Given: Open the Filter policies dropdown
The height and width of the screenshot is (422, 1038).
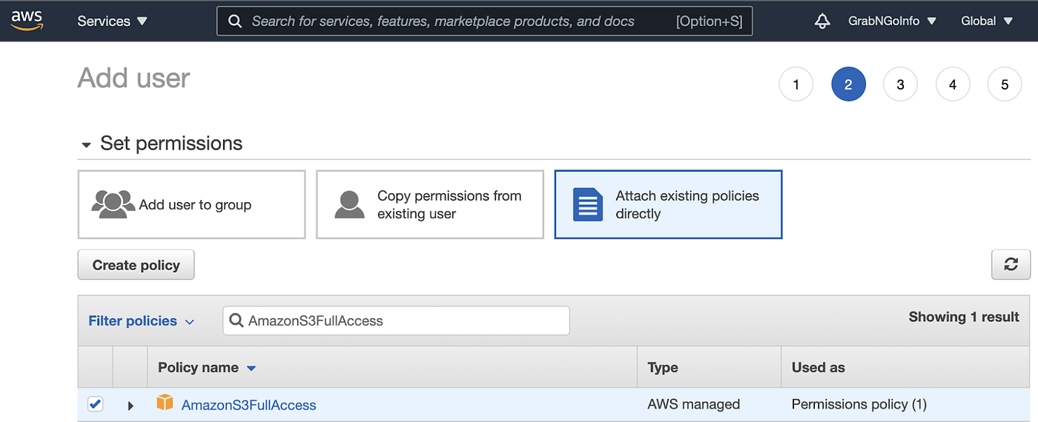Looking at the screenshot, I should (141, 321).
